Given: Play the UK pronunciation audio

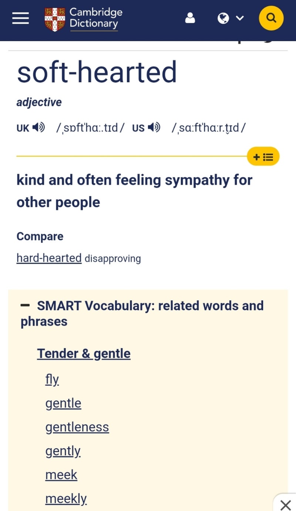Looking at the screenshot, I should (x=38, y=128).
